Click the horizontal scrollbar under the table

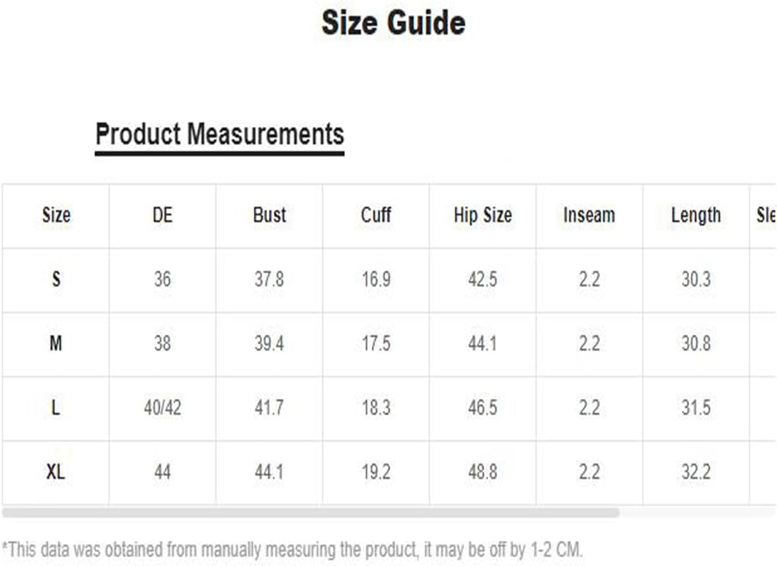point(310,512)
